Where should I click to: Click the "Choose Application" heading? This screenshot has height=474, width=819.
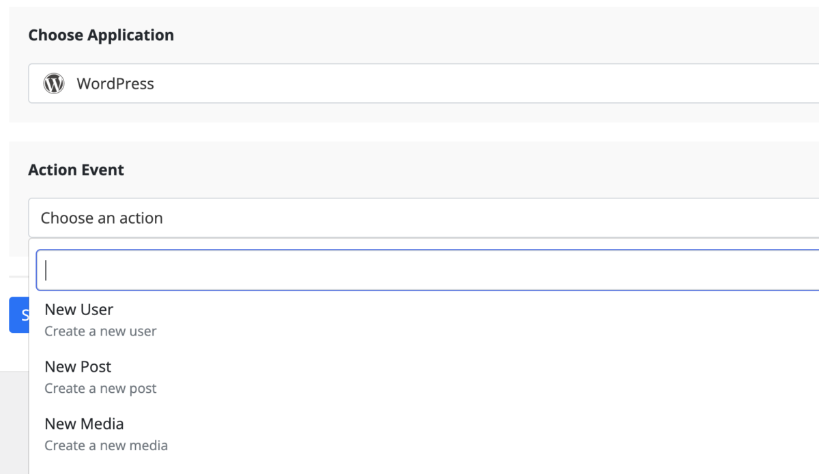pyautogui.click(x=101, y=35)
